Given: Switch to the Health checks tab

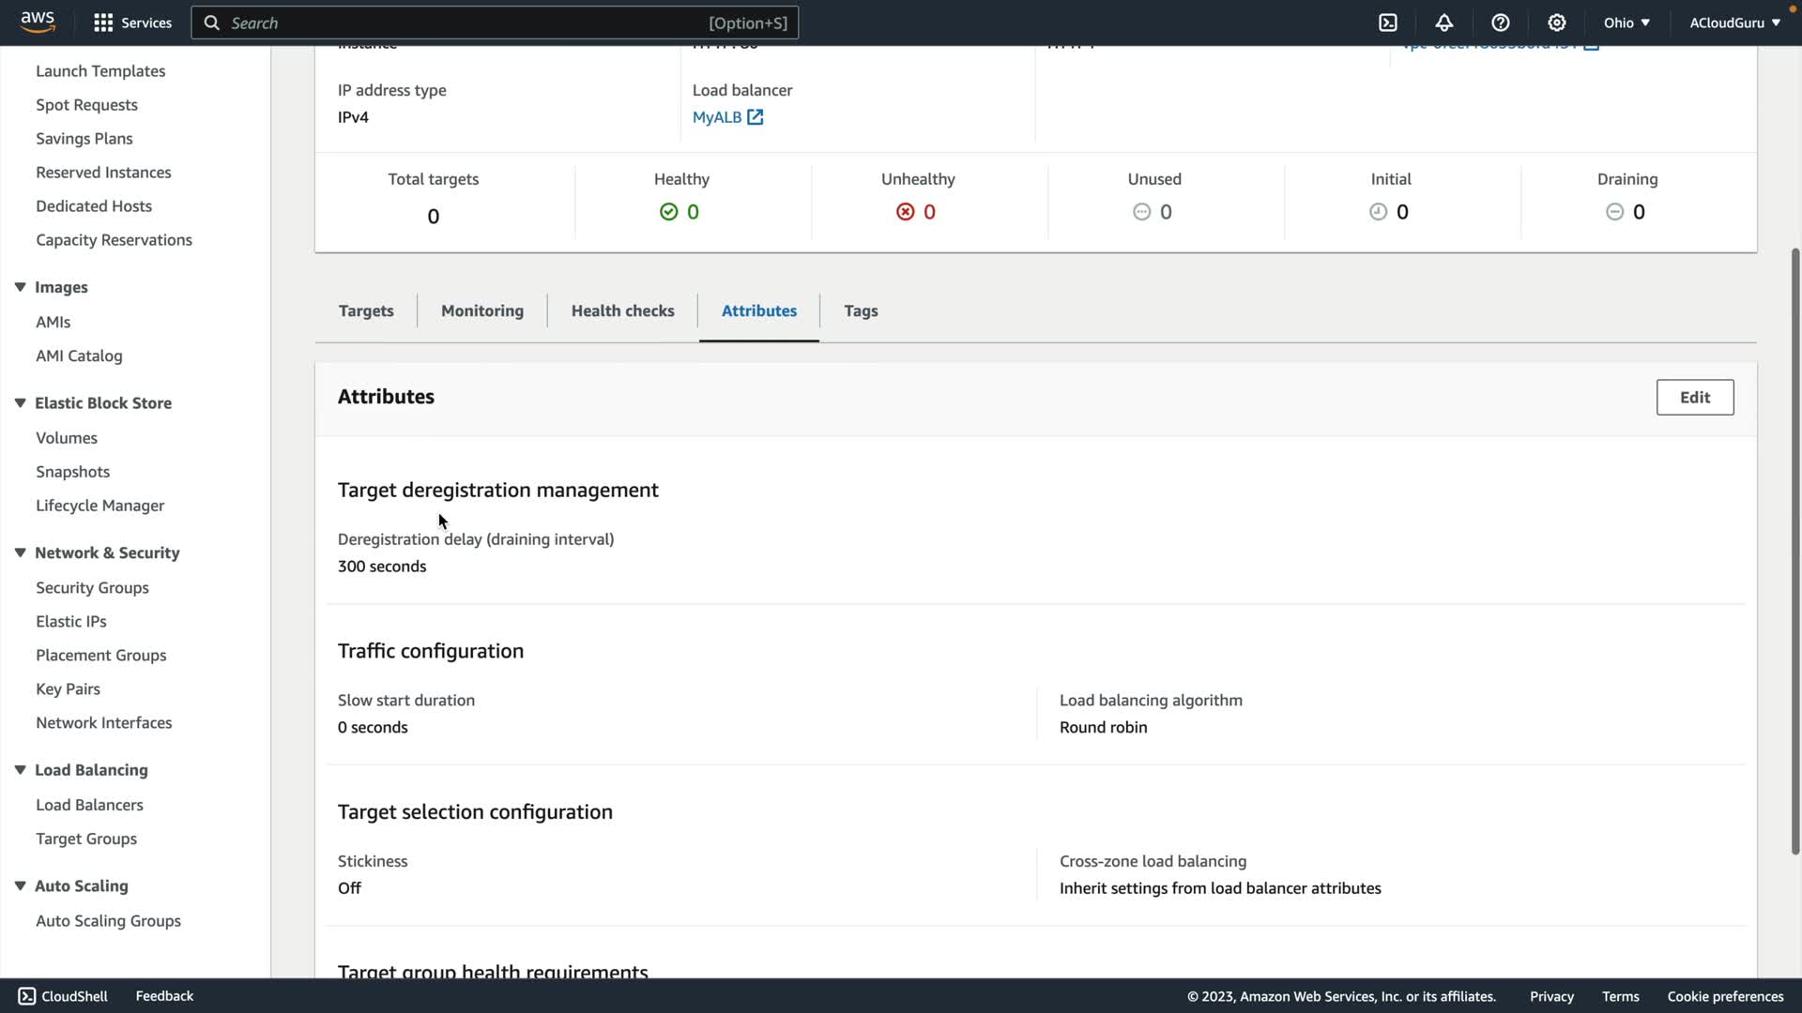Looking at the screenshot, I should (622, 310).
